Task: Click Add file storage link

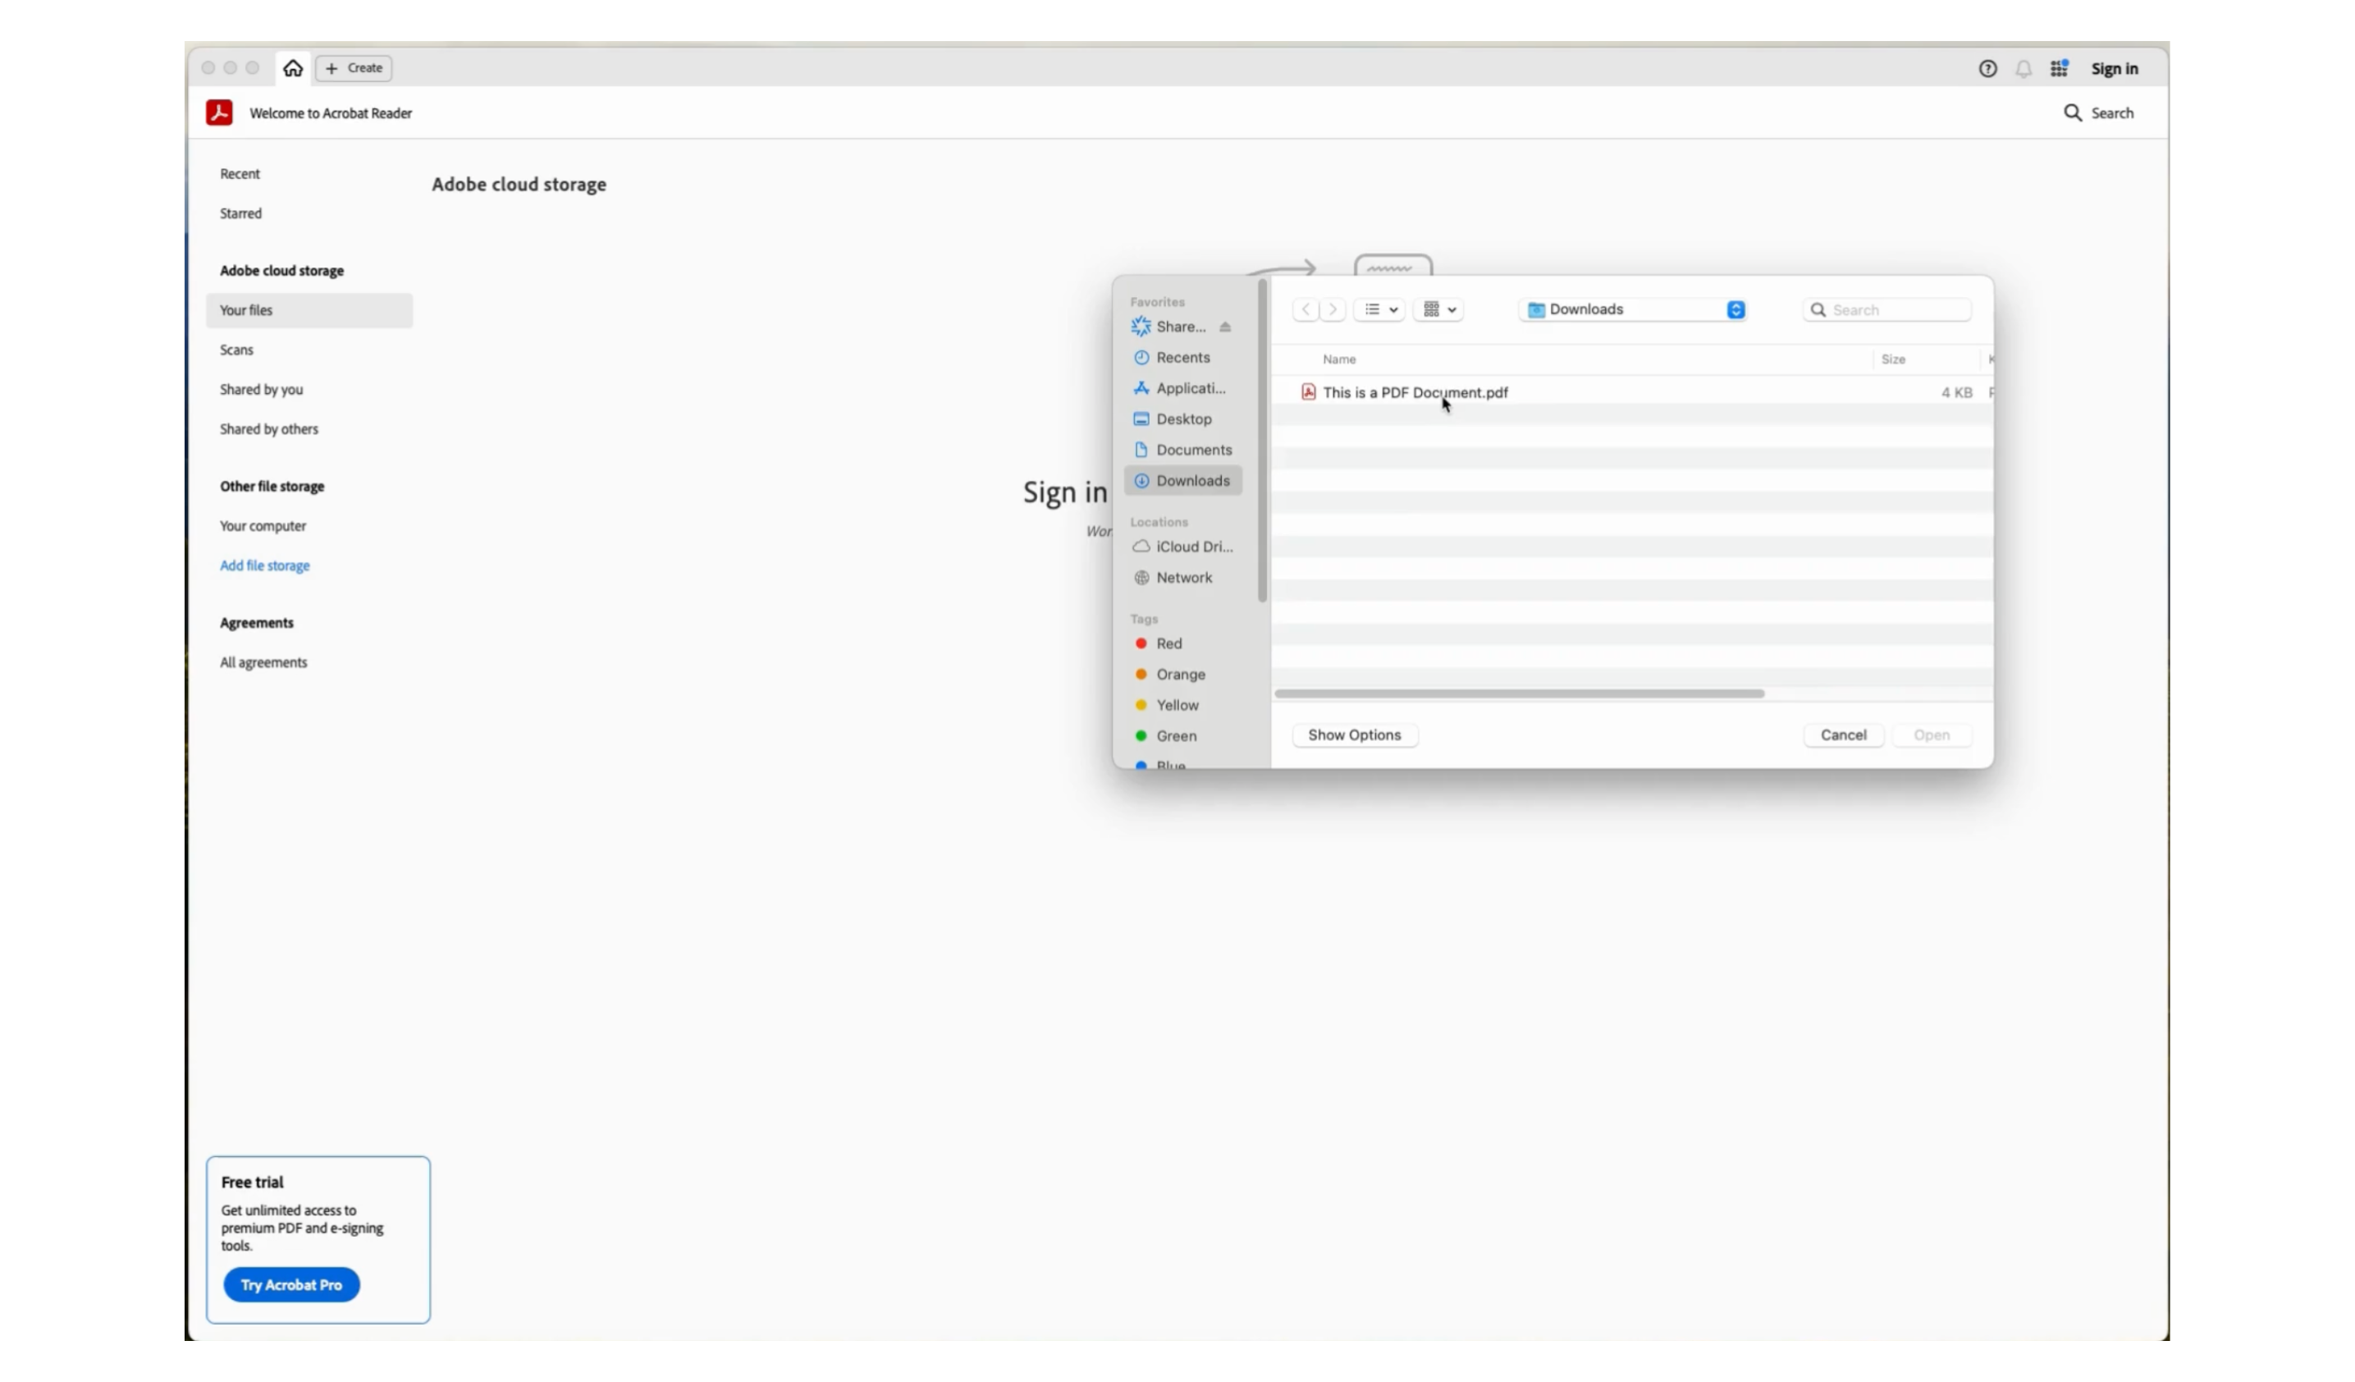Action: tap(264, 566)
